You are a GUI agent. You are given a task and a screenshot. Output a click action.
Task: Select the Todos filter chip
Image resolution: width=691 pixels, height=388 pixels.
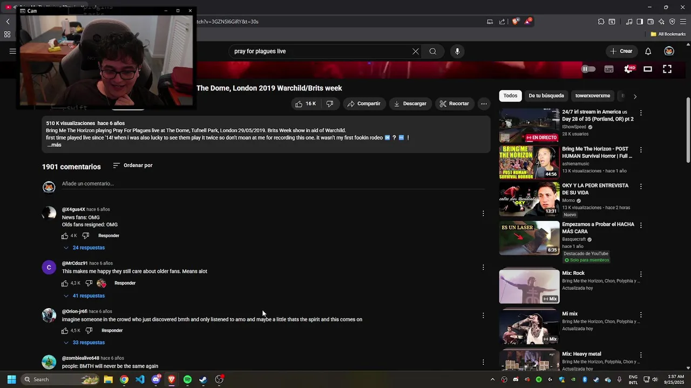[510, 96]
